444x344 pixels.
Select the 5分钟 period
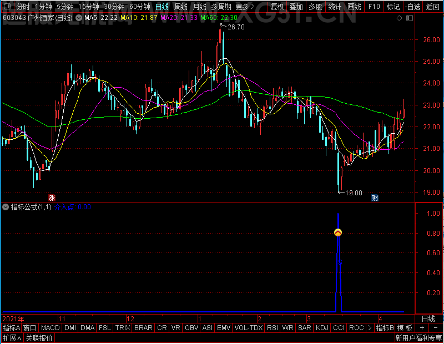pyautogui.click(x=65, y=7)
